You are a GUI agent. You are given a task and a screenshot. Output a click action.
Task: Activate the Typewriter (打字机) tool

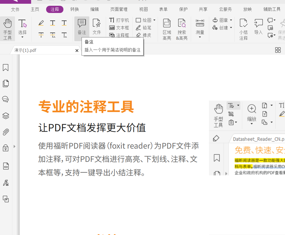tap(118, 20)
